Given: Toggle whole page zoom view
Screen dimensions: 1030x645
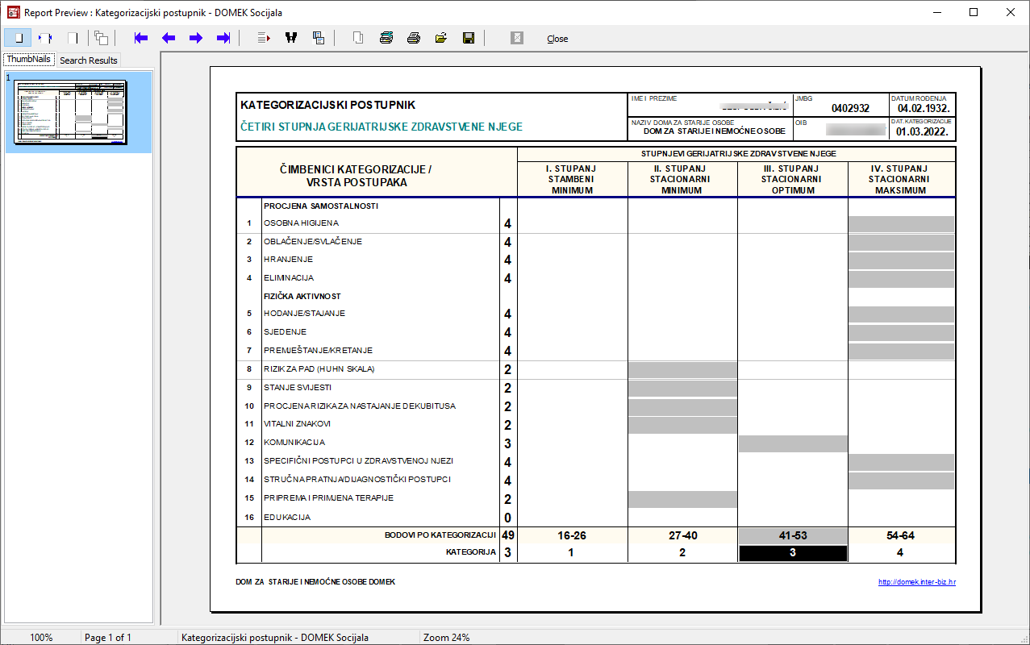Looking at the screenshot, I should coord(18,38).
